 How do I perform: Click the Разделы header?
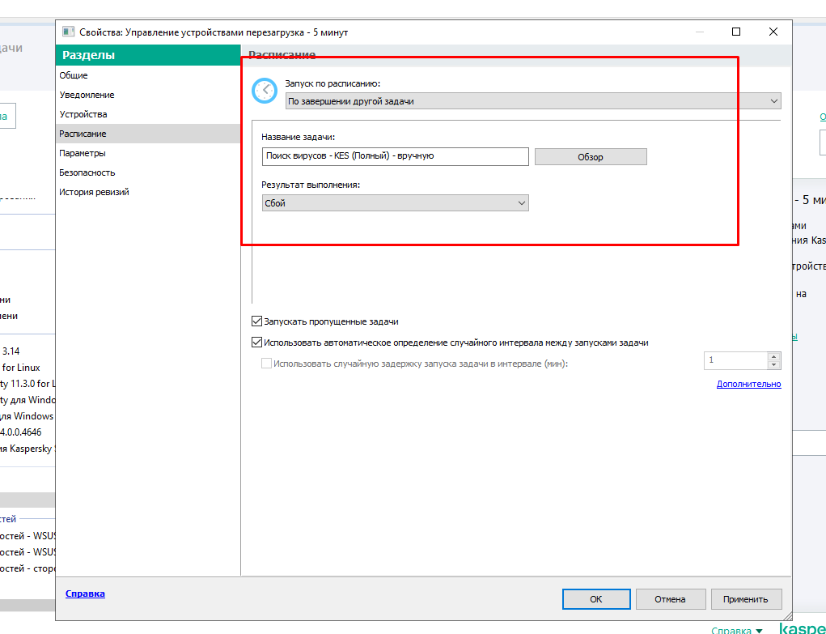pos(147,55)
